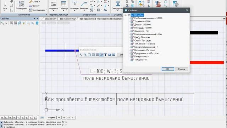Expand the Форматы, таблицы ribbon panel
The width and height of the screenshot is (227, 128).
68,15
